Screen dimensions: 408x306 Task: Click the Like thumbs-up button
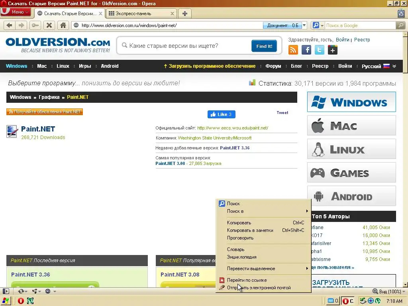tap(222, 114)
